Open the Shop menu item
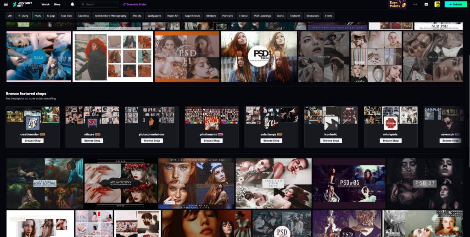 coord(57,4)
